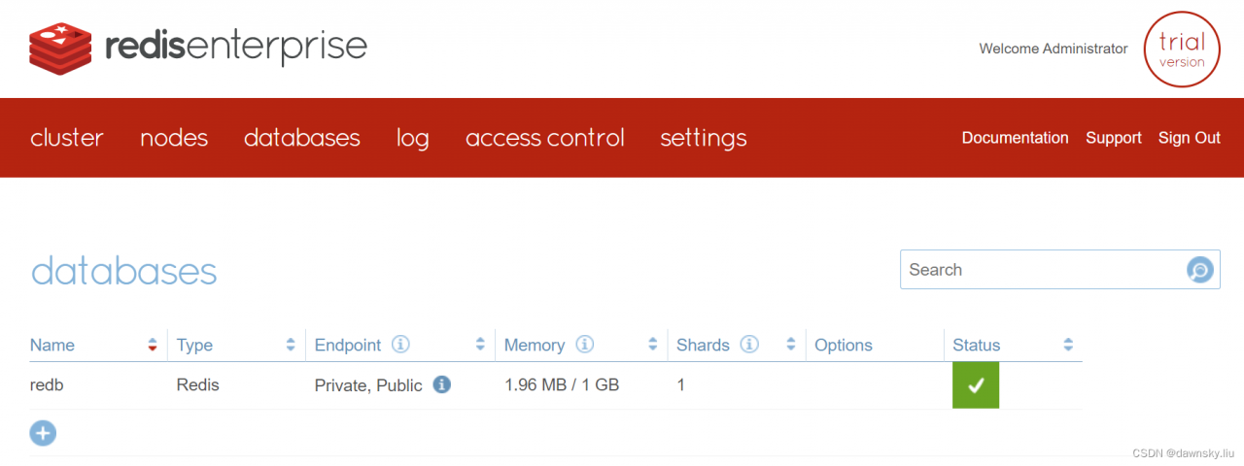Open the cluster tab
This screenshot has width=1244, height=466.
67,138
